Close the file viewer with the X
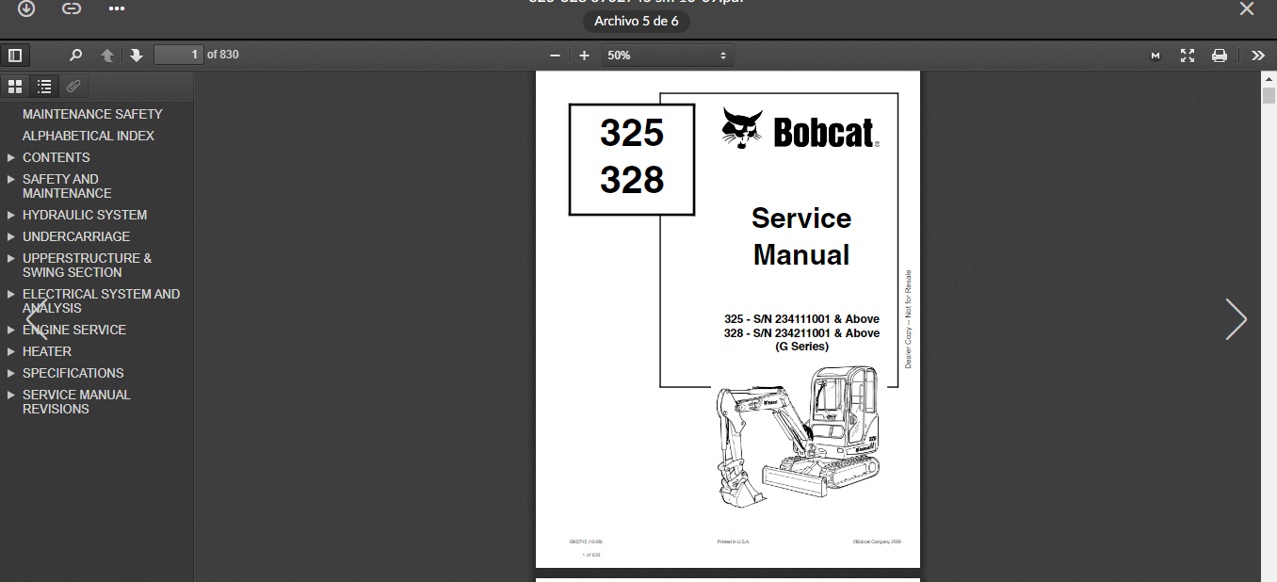1277x582 pixels. click(x=1246, y=9)
